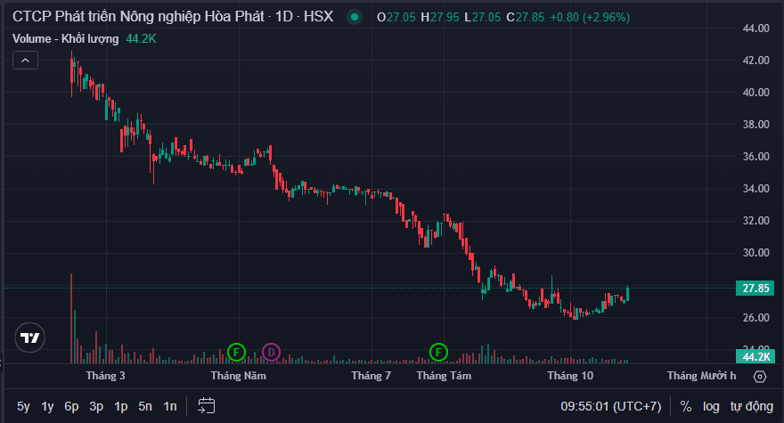Open the go-to-date calendar icon
Screen dimensions: 784x423
point(207,406)
